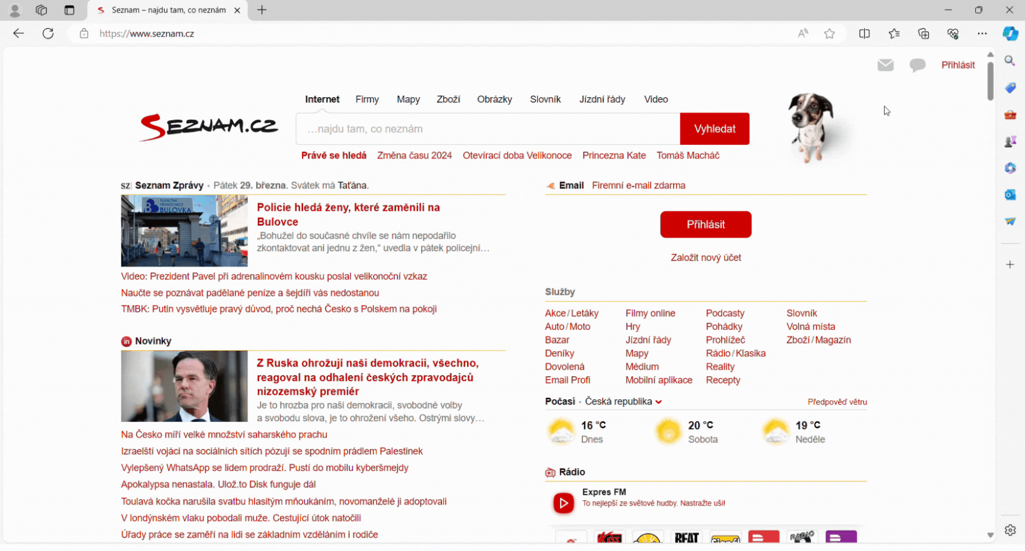The width and height of the screenshot is (1025, 551).
Task: Click the Seznam search input field
Action: tap(488, 129)
